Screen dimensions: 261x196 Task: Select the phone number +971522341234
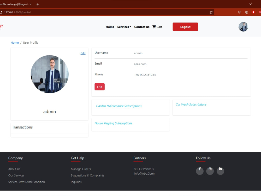coord(145,75)
